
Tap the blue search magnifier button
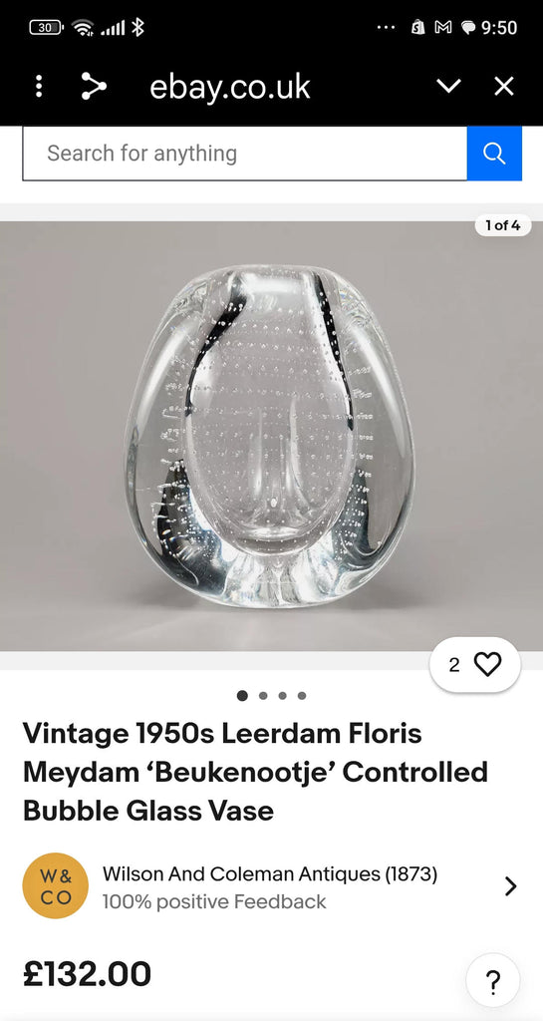click(x=494, y=153)
